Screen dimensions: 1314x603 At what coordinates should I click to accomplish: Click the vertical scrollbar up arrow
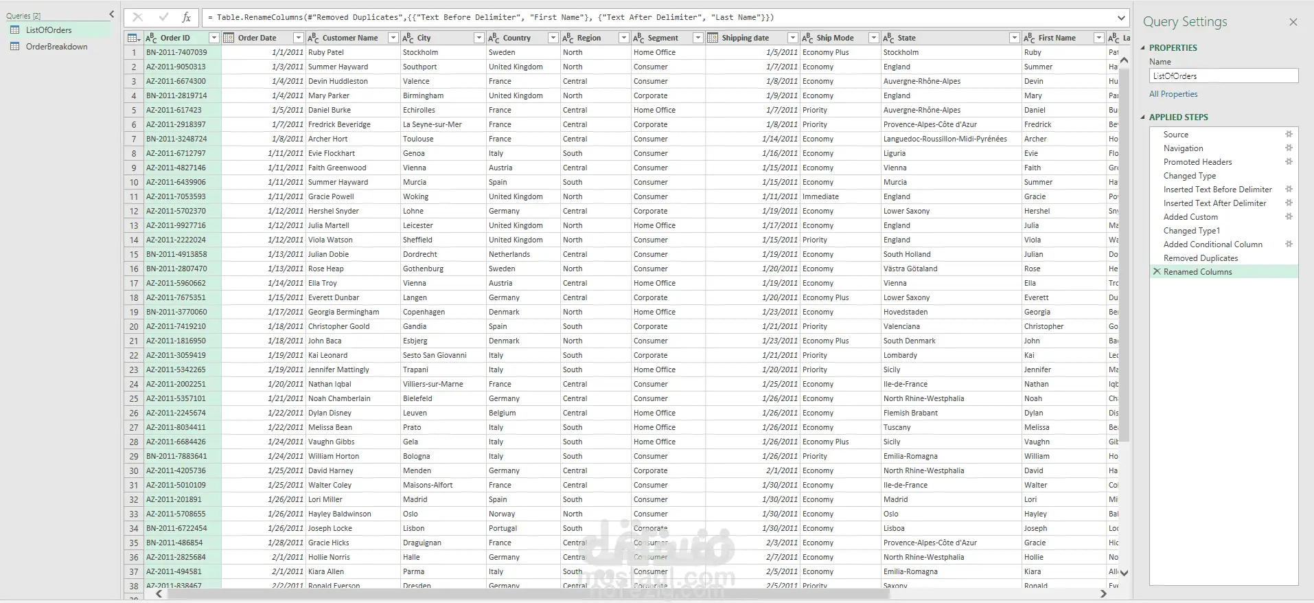pos(1124,60)
